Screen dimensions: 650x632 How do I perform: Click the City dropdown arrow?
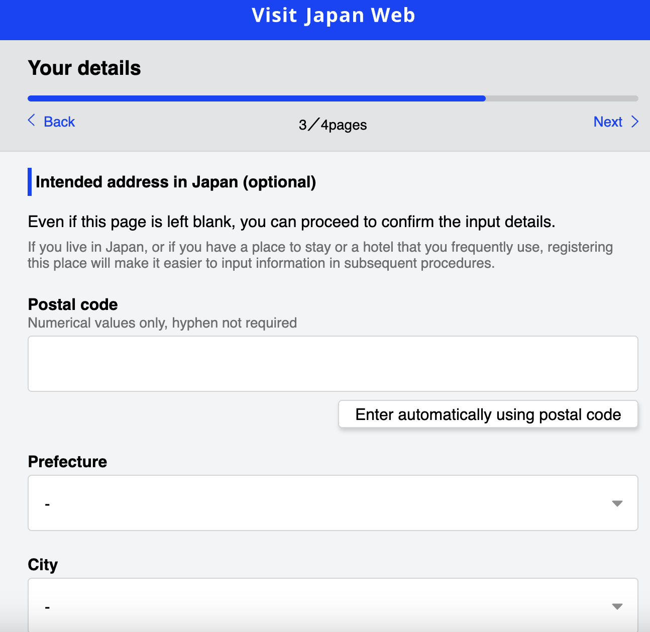(617, 606)
